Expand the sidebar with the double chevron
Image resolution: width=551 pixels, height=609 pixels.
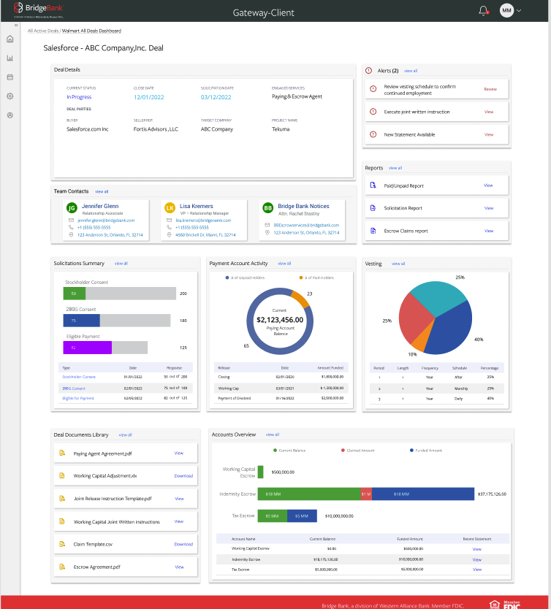[16, 26]
